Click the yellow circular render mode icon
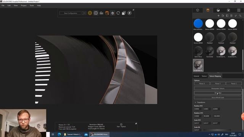Viewport: 244px width, 137px height. pos(90,13)
